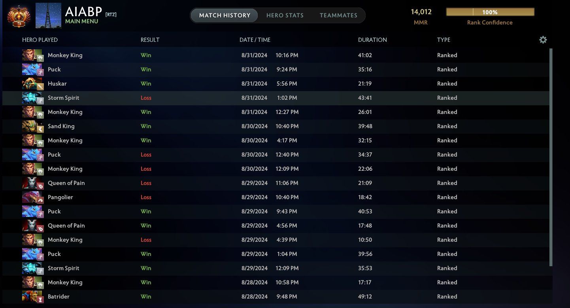Open the TEAMMATES tab
The height and width of the screenshot is (308, 570).
338,15
